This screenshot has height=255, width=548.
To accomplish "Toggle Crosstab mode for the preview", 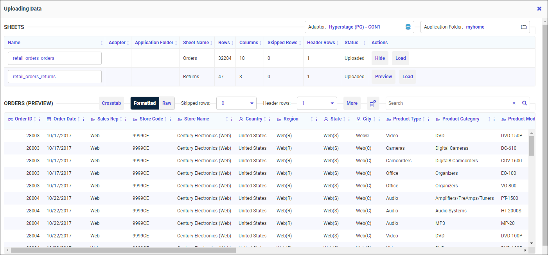I will pos(111,103).
